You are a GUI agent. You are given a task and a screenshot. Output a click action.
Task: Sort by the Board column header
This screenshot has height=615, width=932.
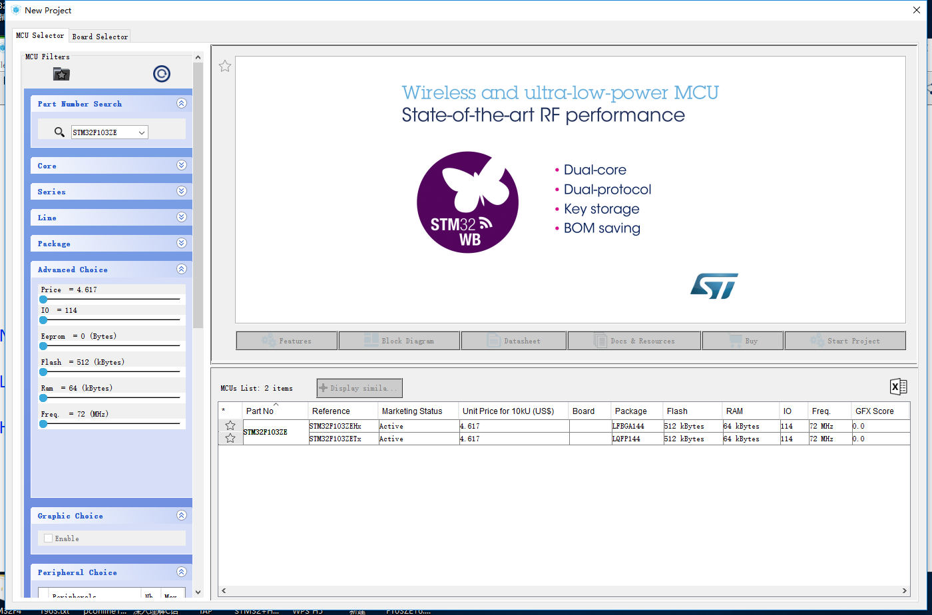[590, 411]
